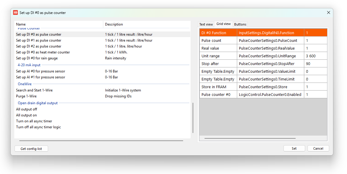Click the 3 600 value cell
The height and width of the screenshot is (174, 347).
[x=316, y=56]
